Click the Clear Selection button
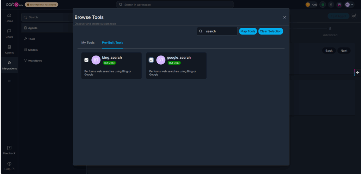 coord(270,31)
